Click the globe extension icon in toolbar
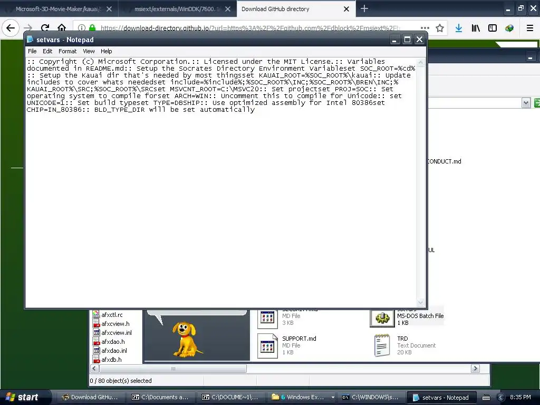The width and height of the screenshot is (540, 405). pos(509,28)
